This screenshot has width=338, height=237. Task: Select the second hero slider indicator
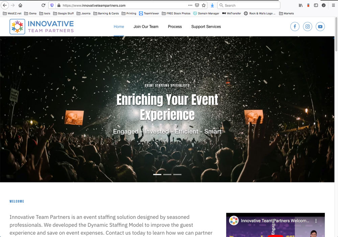[x=167, y=175]
